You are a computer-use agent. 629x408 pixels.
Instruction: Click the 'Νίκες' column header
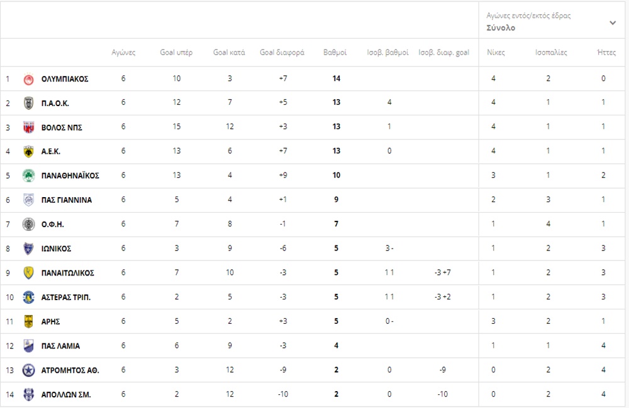pos(496,53)
